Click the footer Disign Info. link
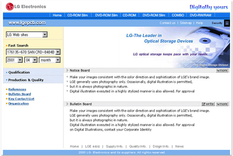 click(x=161, y=146)
